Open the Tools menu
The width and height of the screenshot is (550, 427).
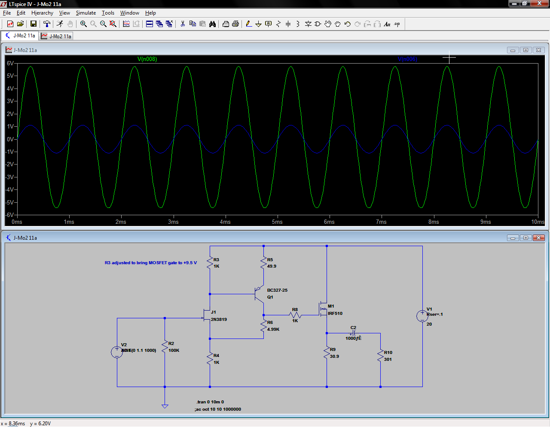tap(108, 13)
